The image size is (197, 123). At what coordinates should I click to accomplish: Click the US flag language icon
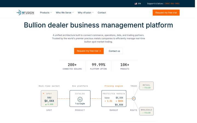pyautogui.click(x=136, y=4)
